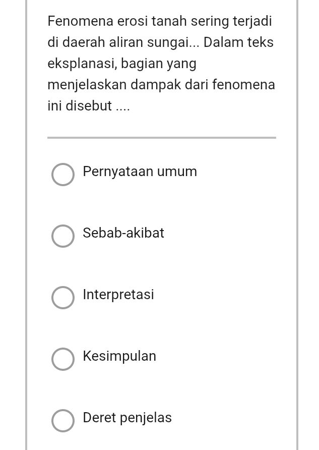Click the Kesimpulan label text
The image size is (319, 450).
(119, 356)
